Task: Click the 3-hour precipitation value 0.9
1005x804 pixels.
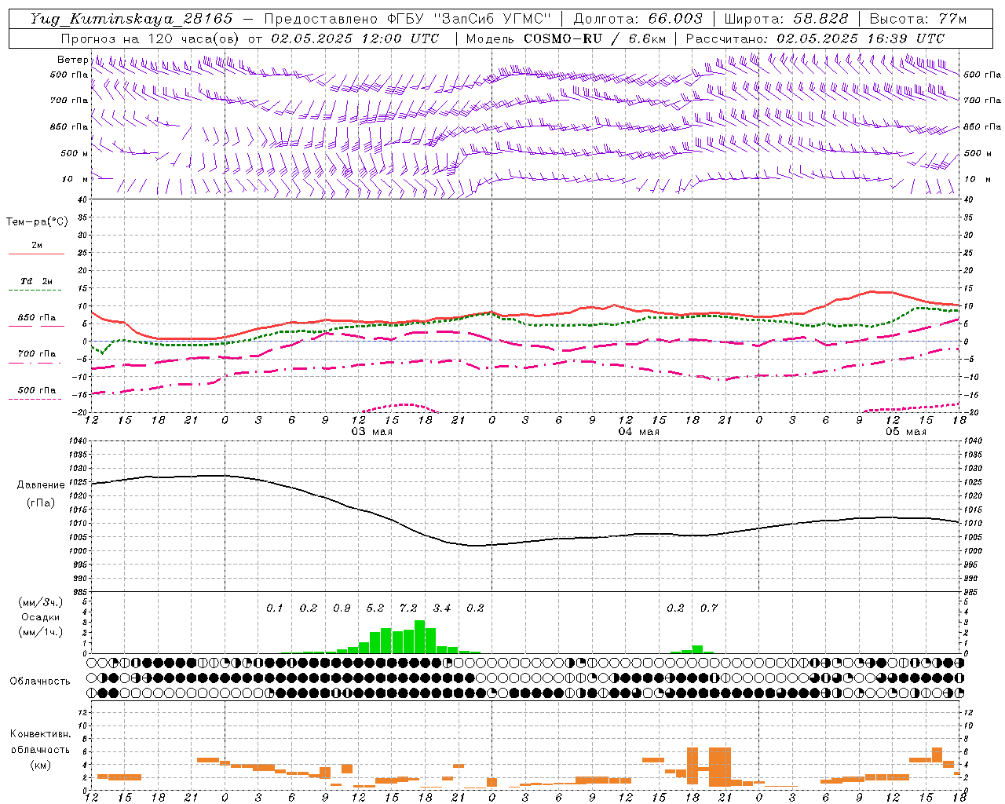Action: [x=342, y=608]
